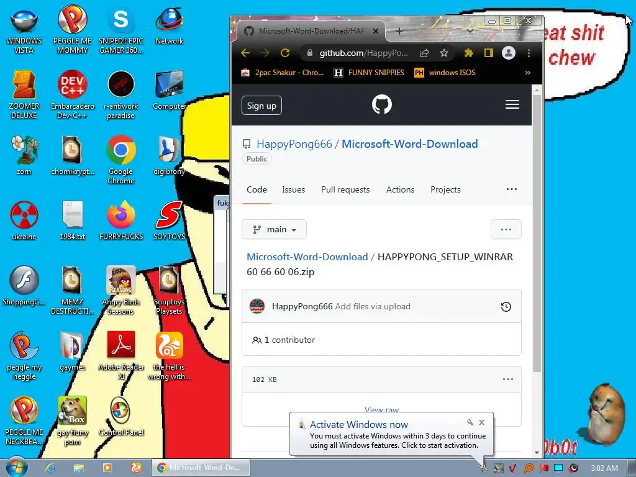
Task: View commit history clock icon
Action: [x=506, y=307]
